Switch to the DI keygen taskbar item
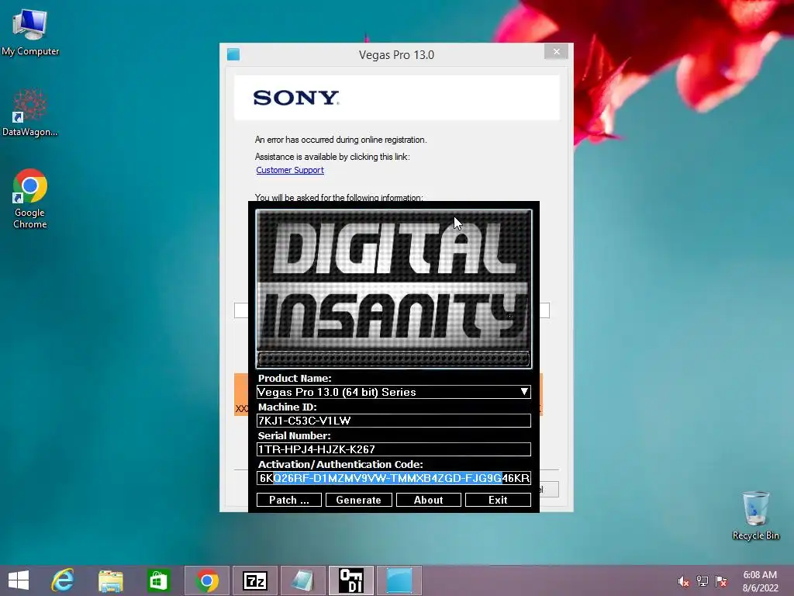Viewport: 794px width, 596px height. pos(351,580)
